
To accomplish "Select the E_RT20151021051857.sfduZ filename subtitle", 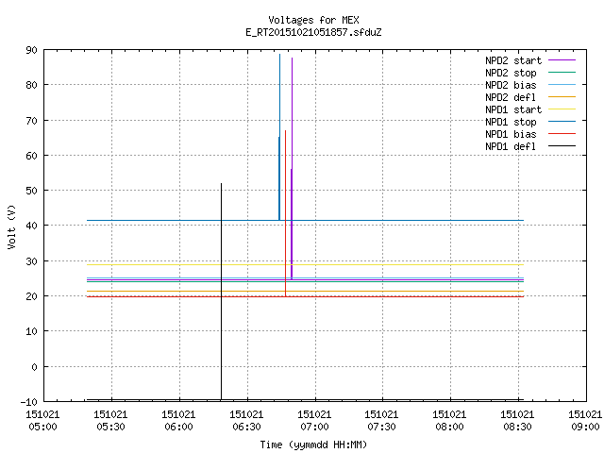I will click(313, 32).
